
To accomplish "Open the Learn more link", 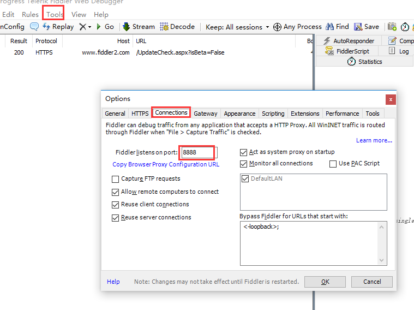I will (x=374, y=140).
